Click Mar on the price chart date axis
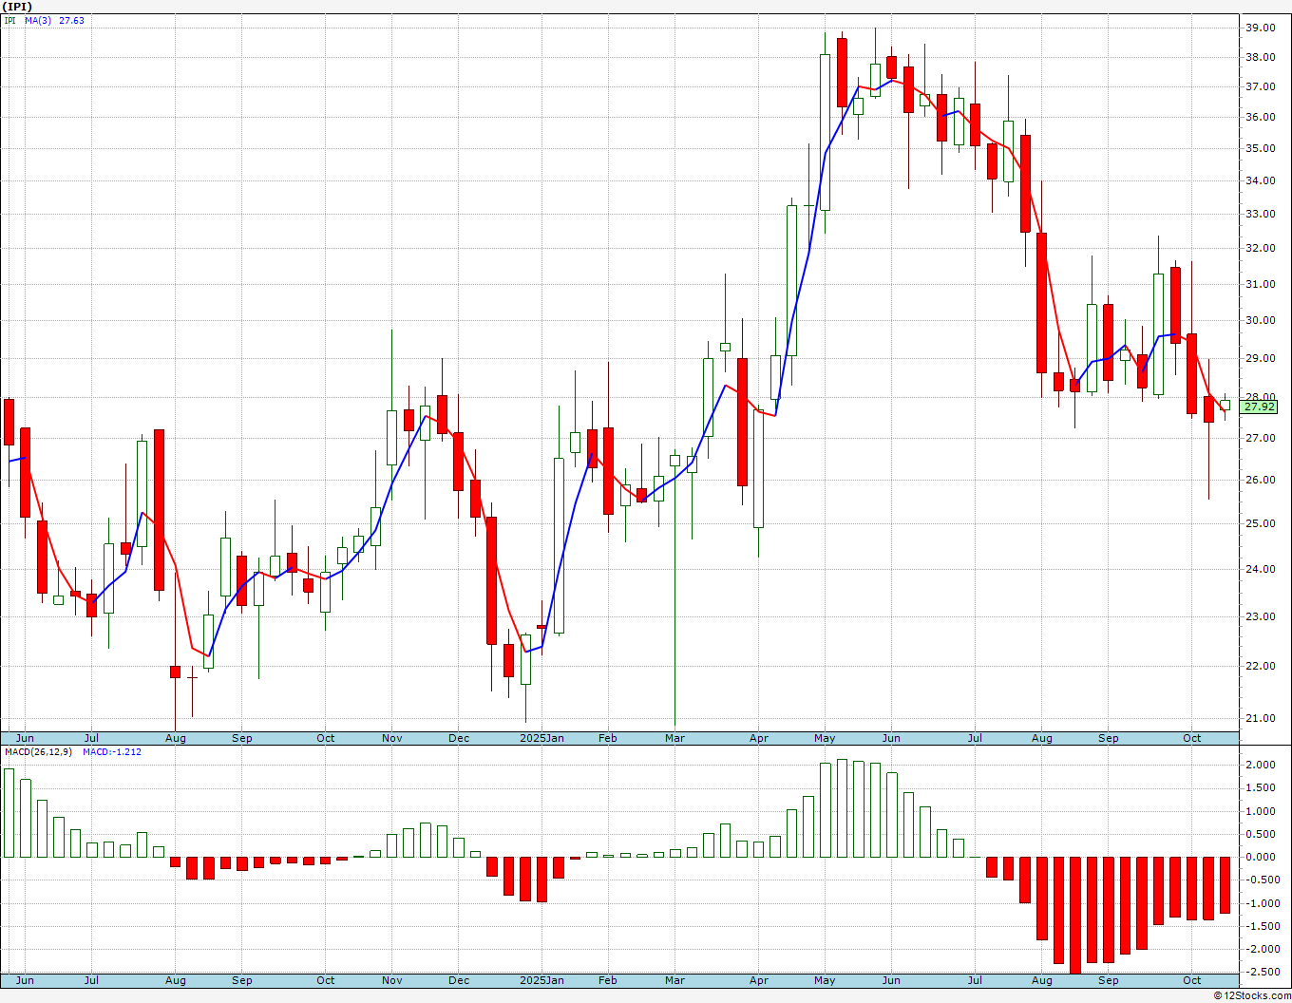Screen dimensions: 1292x1003 tap(674, 738)
